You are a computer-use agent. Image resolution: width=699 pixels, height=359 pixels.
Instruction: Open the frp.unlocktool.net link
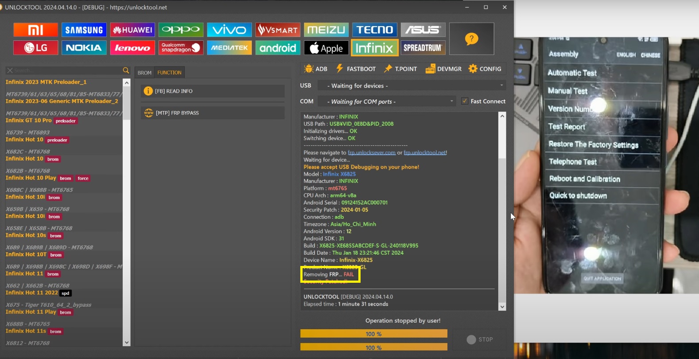424,152
